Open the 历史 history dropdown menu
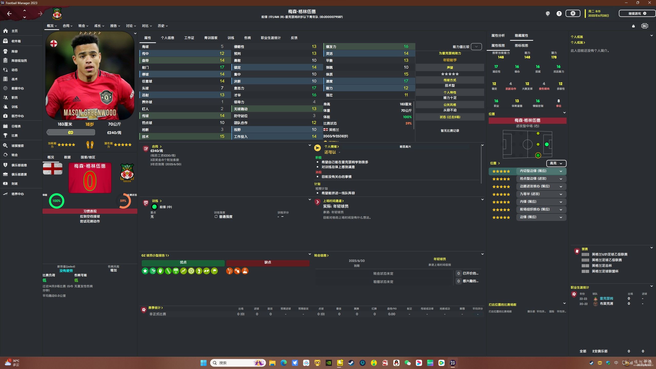Image resolution: width=656 pixels, height=369 pixels. (x=163, y=26)
